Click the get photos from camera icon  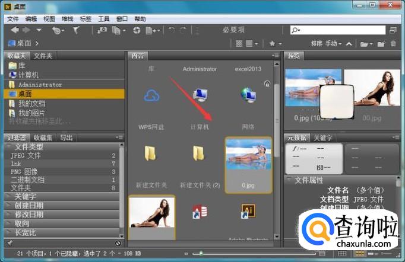click(102, 30)
